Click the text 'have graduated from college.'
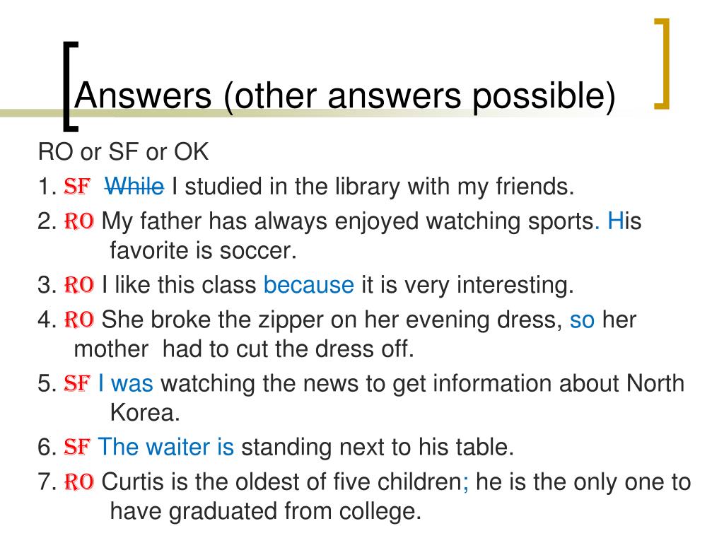Viewport: 724px width, 543px height. click(266, 512)
